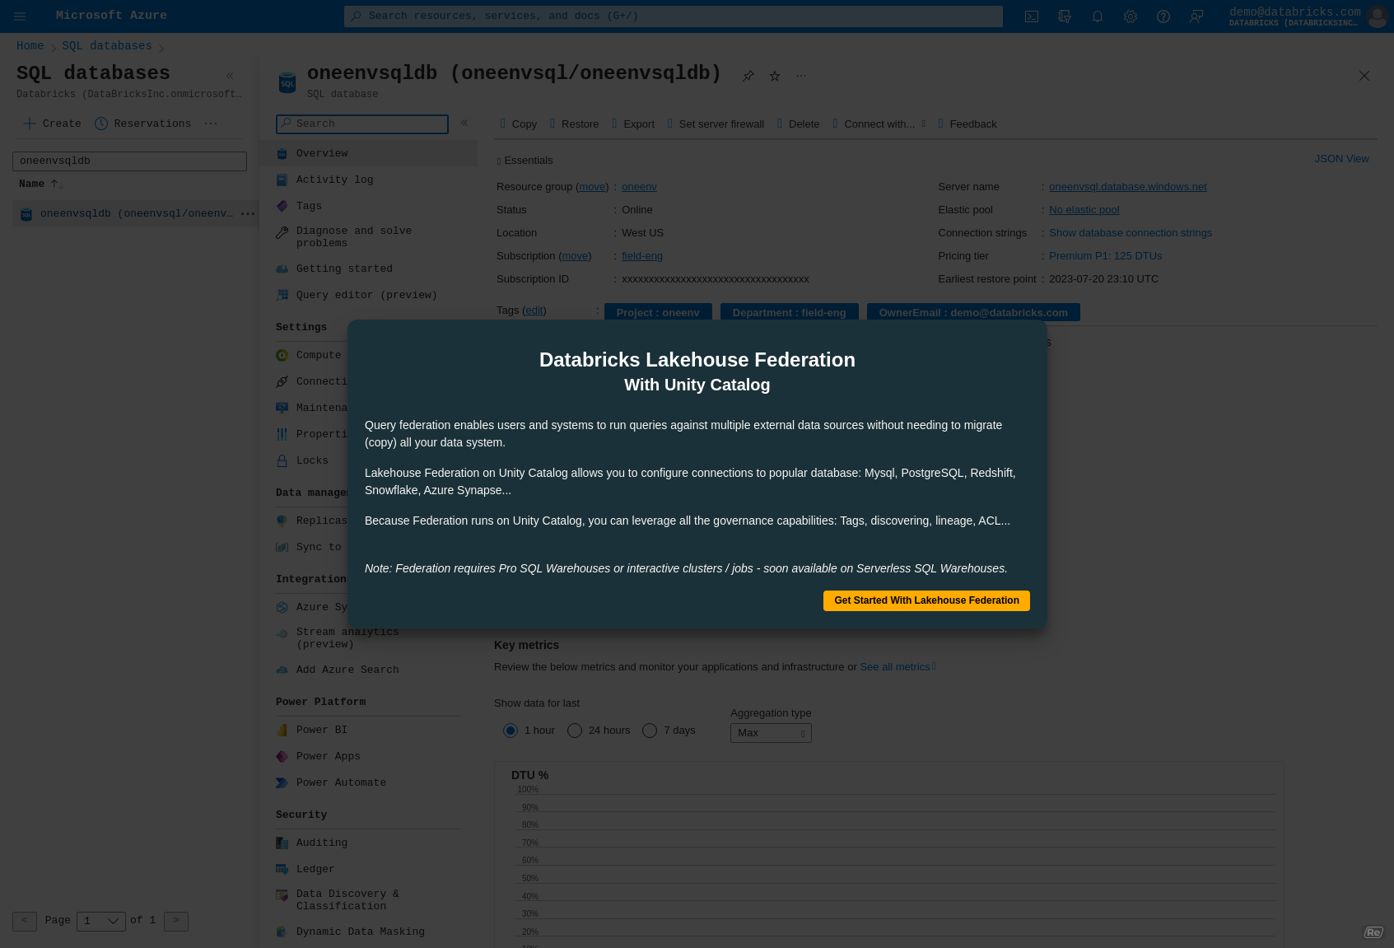The image size is (1394, 948).
Task: Select the 24 hours radio option
Action: click(x=575, y=731)
